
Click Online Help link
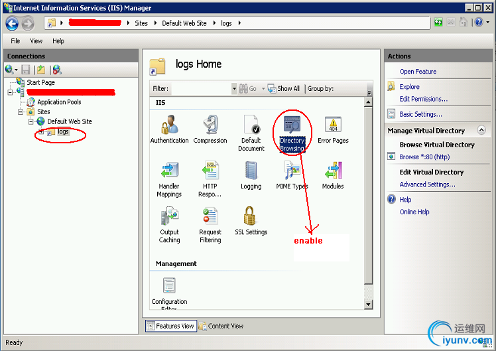(414, 212)
